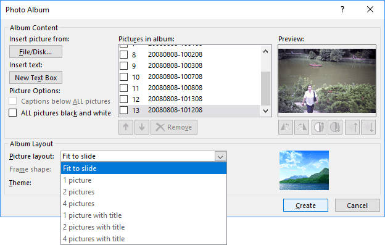Cancel the Photo Album dialog
Image resolution: width=385 pixels, height=245 pixels.
pyautogui.click(x=357, y=206)
